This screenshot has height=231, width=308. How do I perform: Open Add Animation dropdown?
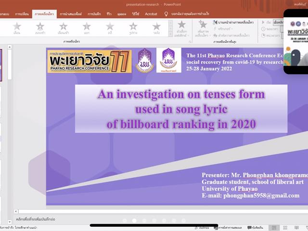[x=203, y=29]
